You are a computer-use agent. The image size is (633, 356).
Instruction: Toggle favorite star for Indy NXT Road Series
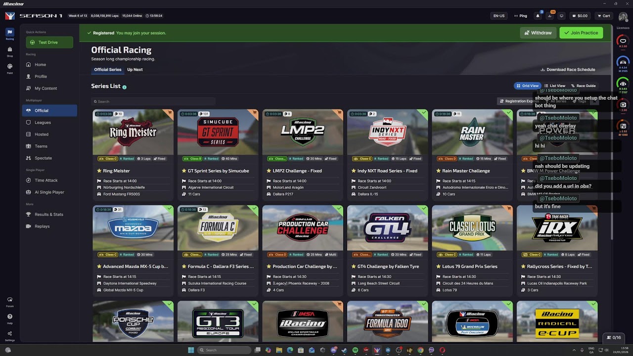click(354, 171)
